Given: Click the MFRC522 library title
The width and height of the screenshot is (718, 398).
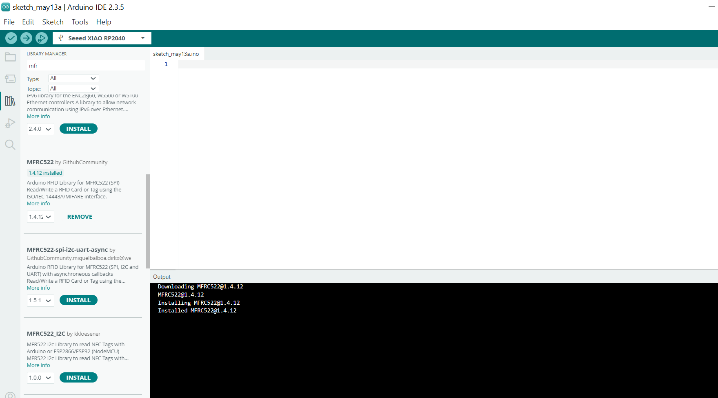Looking at the screenshot, I should point(40,162).
